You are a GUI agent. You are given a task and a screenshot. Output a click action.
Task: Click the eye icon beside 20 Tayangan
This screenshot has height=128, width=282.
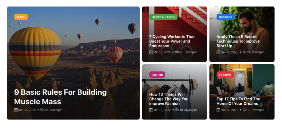tap(177, 52)
